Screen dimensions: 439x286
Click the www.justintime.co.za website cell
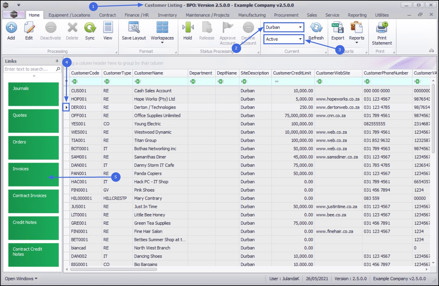[x=338, y=207]
